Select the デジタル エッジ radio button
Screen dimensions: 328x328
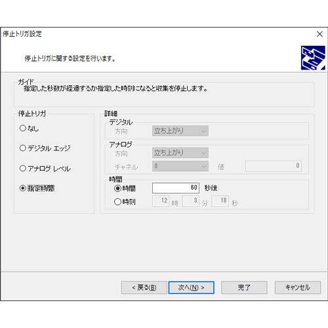pos(45,148)
